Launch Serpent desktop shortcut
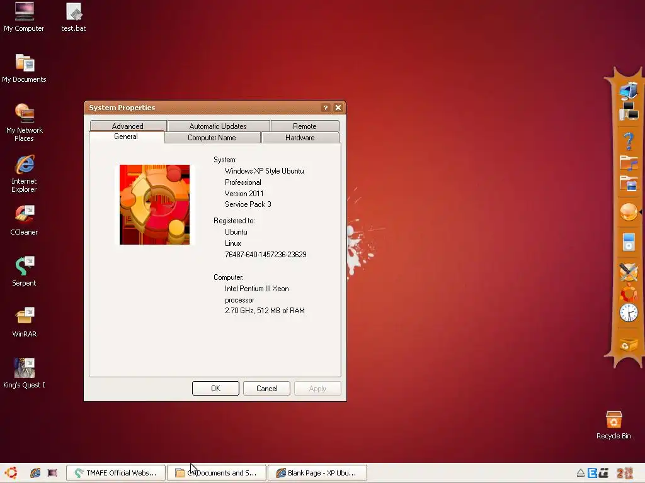This screenshot has height=483, width=645. click(25, 272)
